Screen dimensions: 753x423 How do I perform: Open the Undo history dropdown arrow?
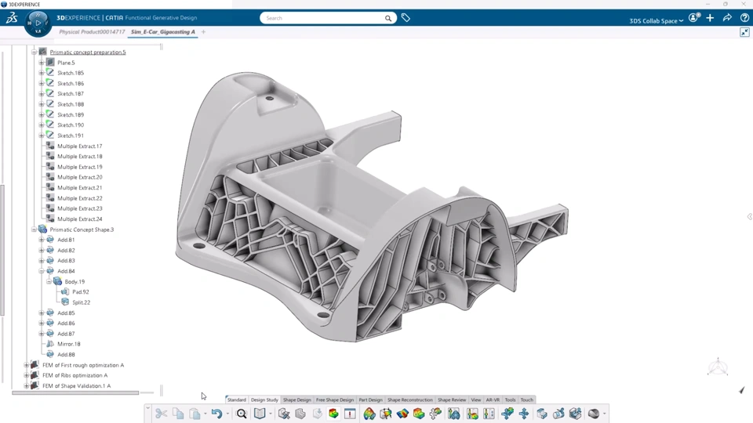227,414
